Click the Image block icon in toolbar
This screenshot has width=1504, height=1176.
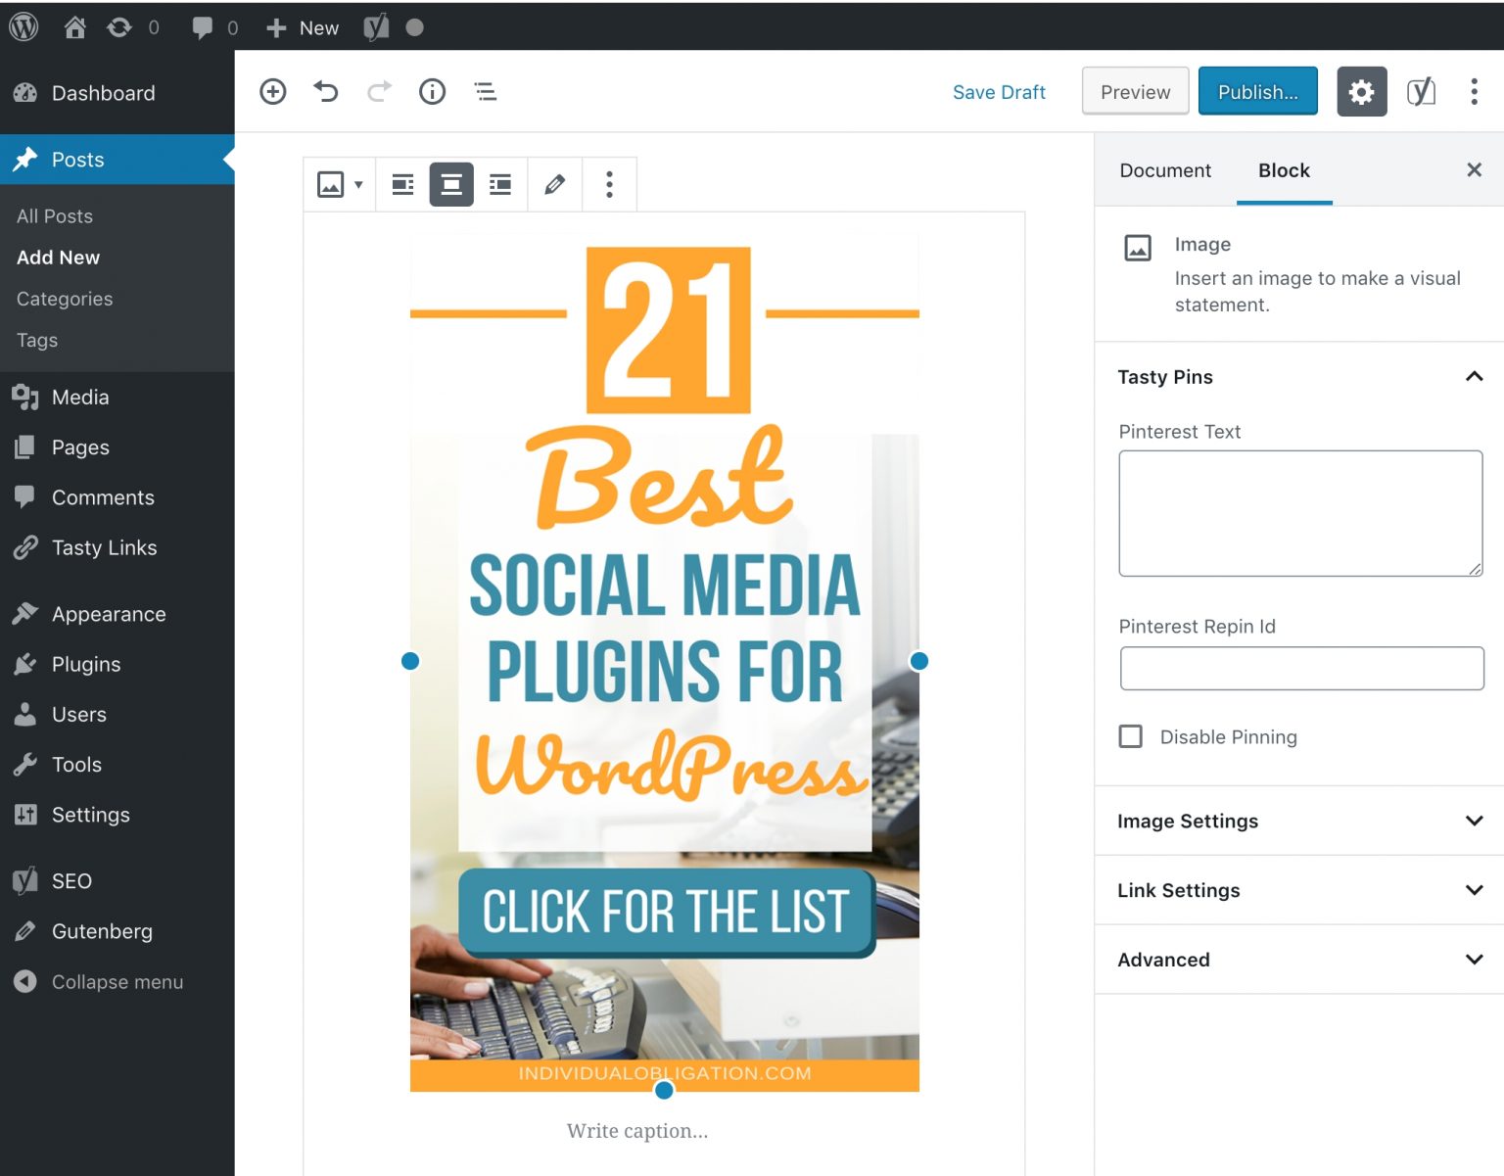point(332,184)
